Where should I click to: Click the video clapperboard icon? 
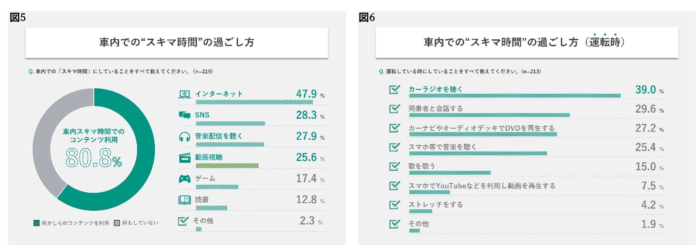click(x=185, y=158)
